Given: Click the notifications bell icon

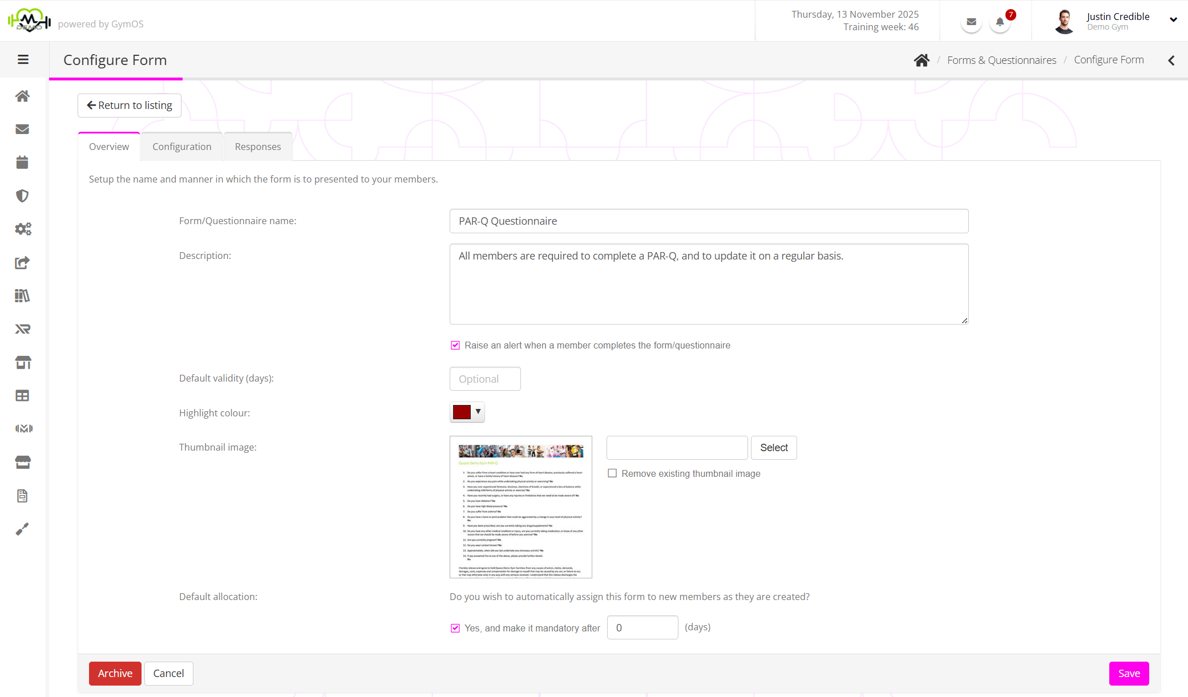Looking at the screenshot, I should pos(1000,23).
